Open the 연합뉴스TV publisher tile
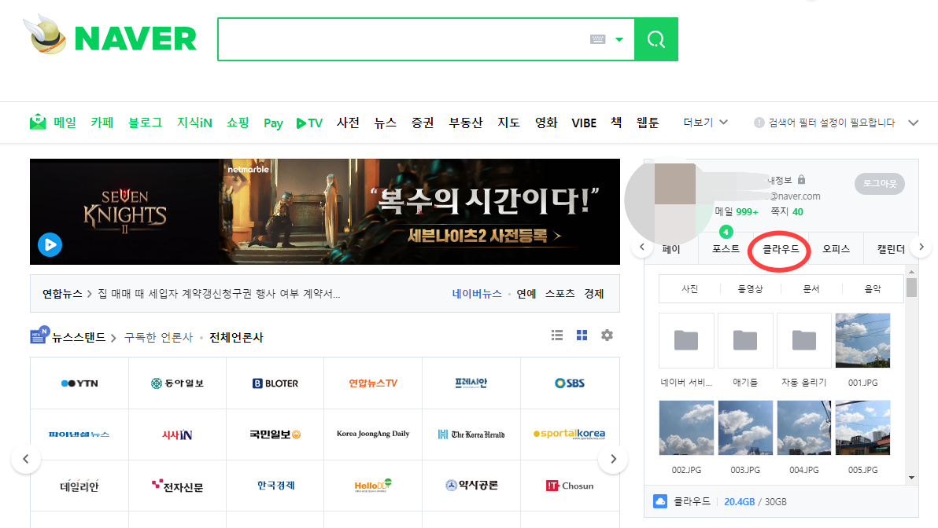The height and width of the screenshot is (528, 938). [373, 383]
